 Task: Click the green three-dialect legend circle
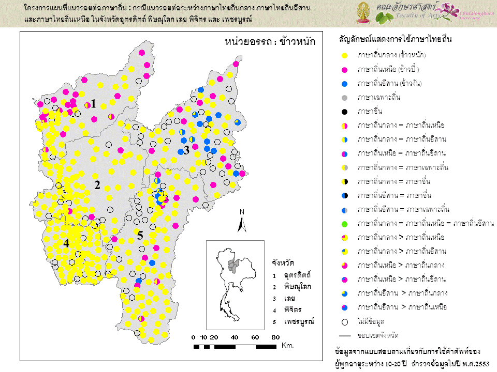click(x=344, y=223)
